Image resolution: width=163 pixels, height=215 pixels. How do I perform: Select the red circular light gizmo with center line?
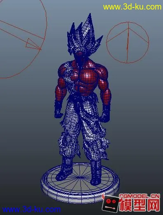click(x=128, y=42)
